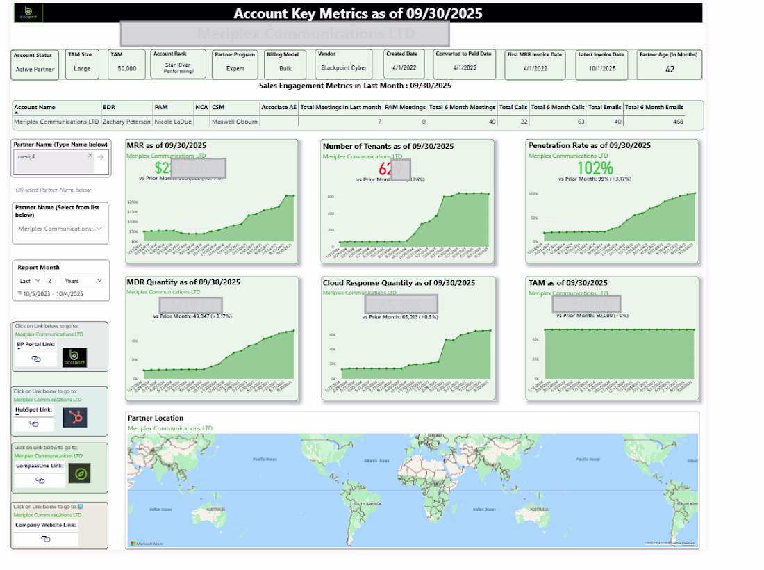Click the Partner Age value '42'
Viewport: 764px width, 570px height.
[x=670, y=70]
